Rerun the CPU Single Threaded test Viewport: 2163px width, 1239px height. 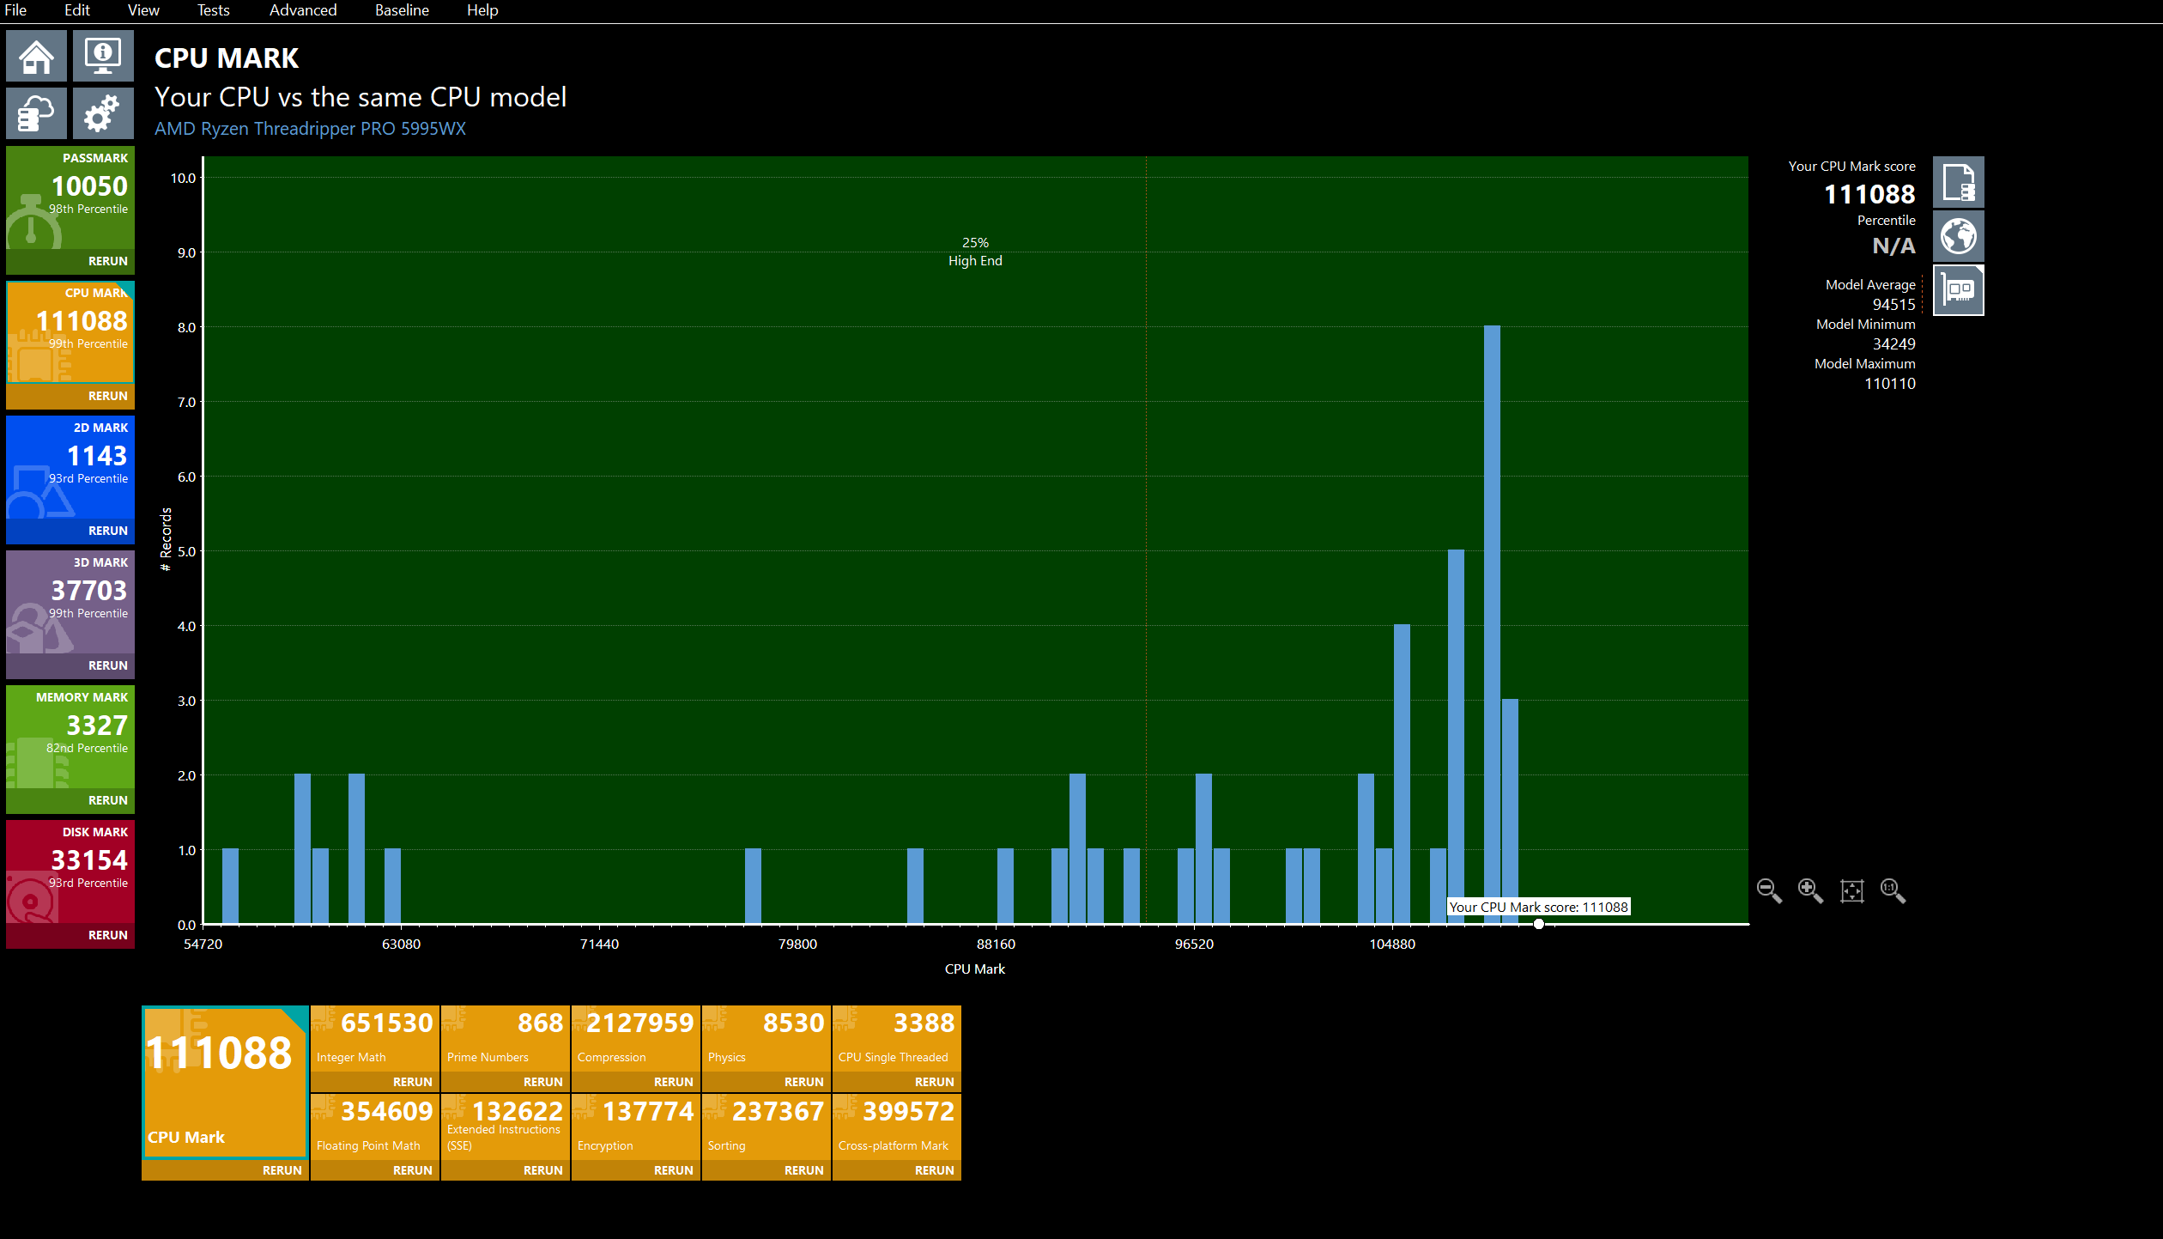point(934,1082)
